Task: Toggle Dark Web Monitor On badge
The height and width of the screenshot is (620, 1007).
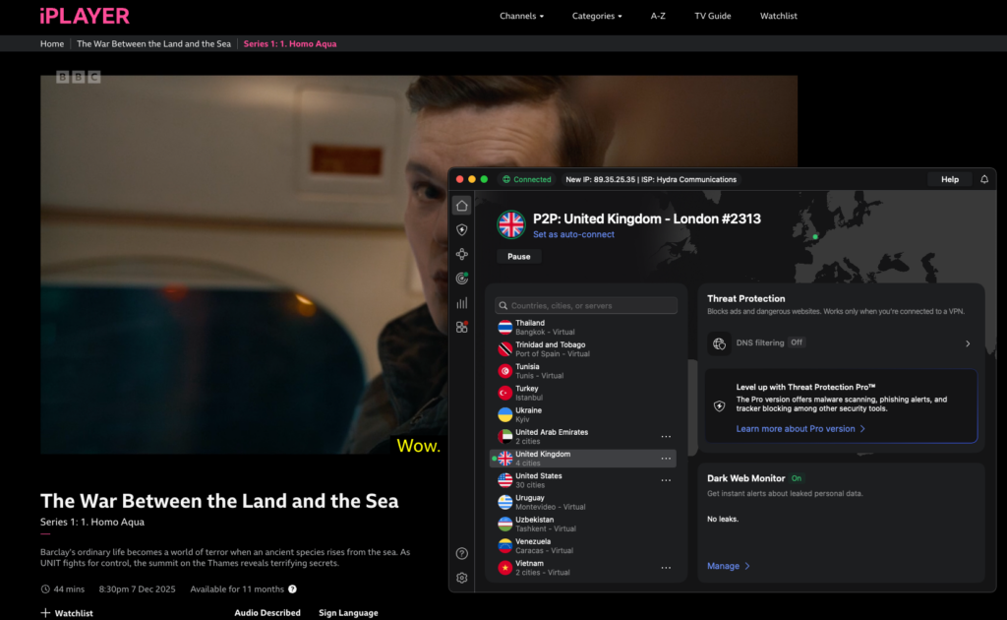Action: pos(797,478)
